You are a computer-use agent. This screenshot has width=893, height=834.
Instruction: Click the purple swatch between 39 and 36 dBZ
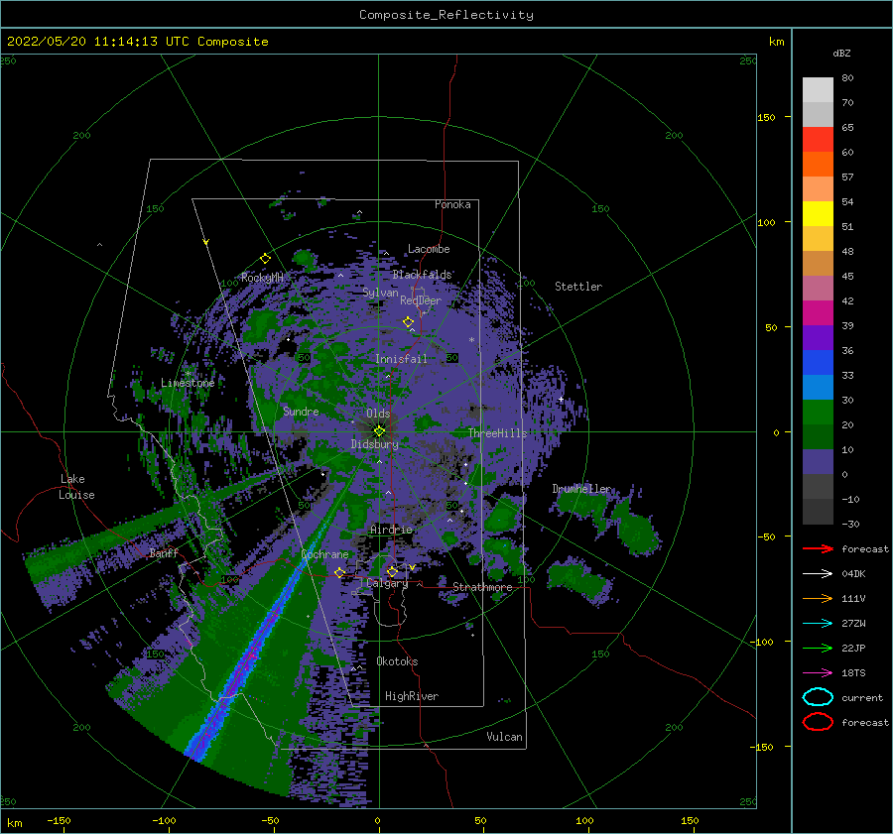pyautogui.click(x=818, y=338)
